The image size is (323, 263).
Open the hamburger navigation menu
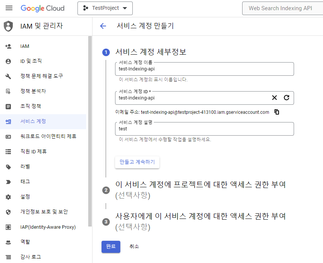(9, 8)
